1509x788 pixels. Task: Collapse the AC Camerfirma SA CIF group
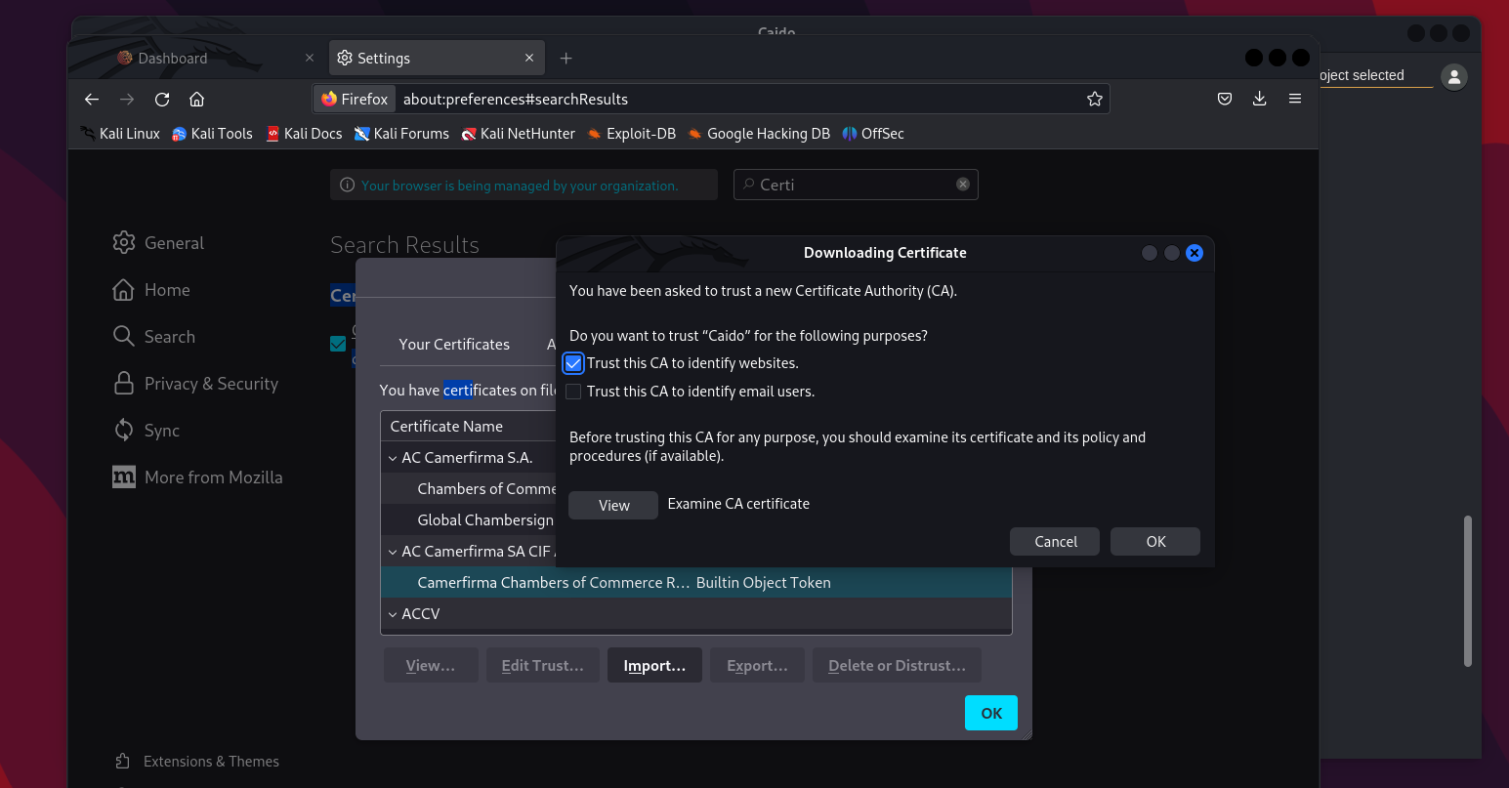(393, 552)
